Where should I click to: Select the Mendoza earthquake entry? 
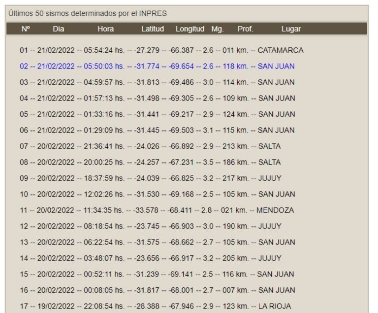click(x=157, y=210)
